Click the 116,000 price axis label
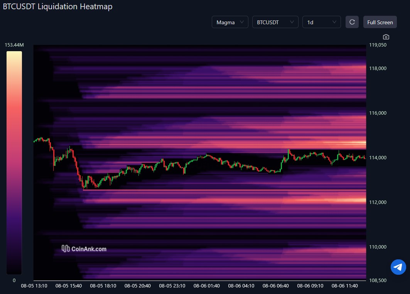 click(378, 113)
